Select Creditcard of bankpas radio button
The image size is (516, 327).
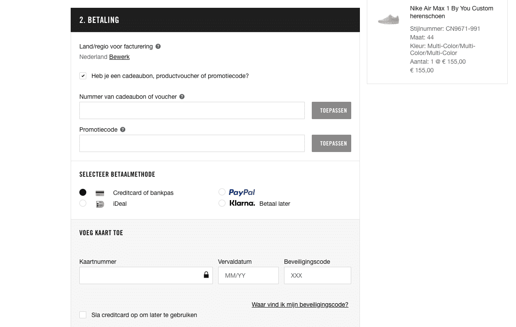tap(83, 192)
